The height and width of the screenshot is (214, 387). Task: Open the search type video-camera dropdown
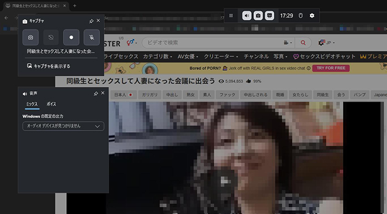(x=288, y=43)
